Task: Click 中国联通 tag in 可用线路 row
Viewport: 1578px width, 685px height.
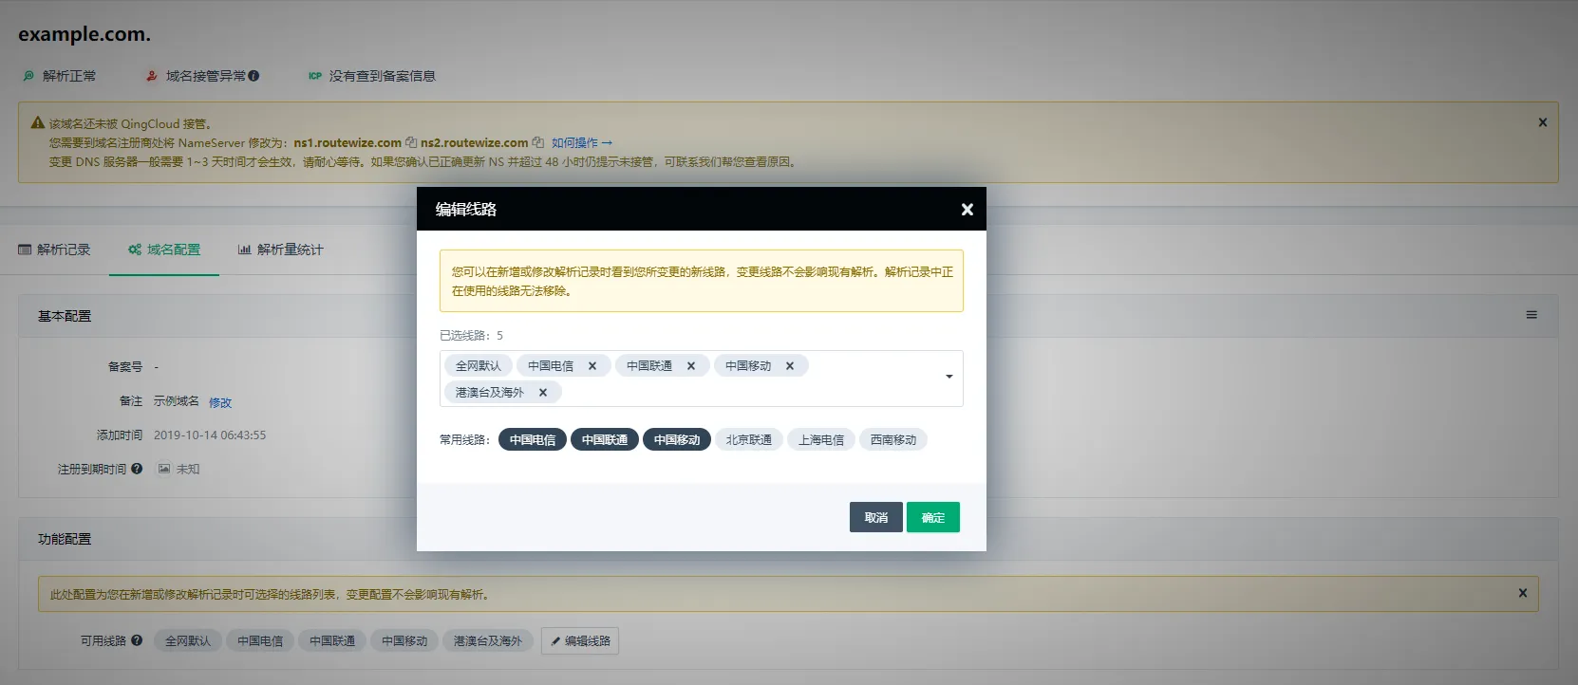Action: tap(332, 641)
